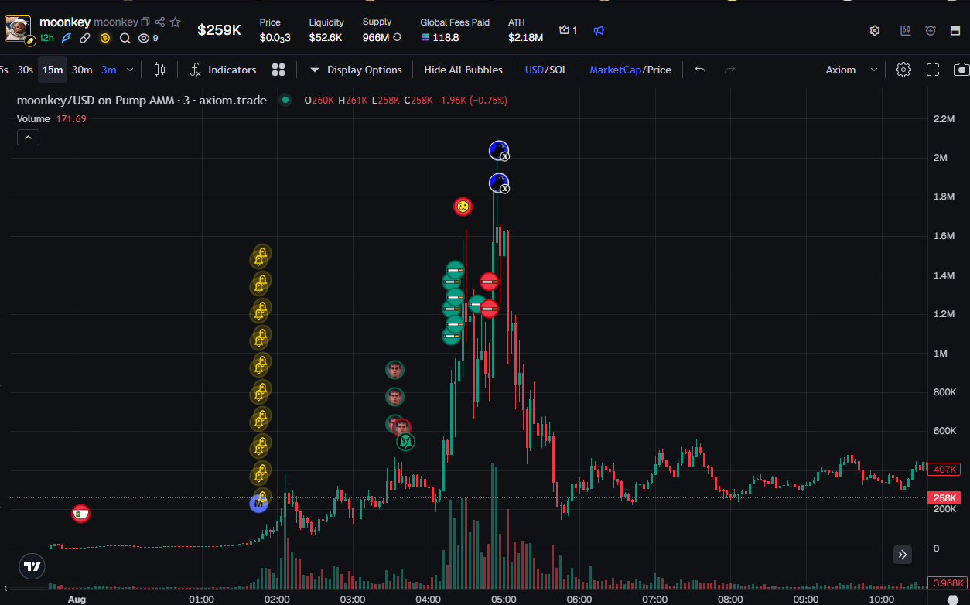This screenshot has width=970, height=605.
Task: Click the topmost blue bubble near 2M
Action: tap(499, 150)
